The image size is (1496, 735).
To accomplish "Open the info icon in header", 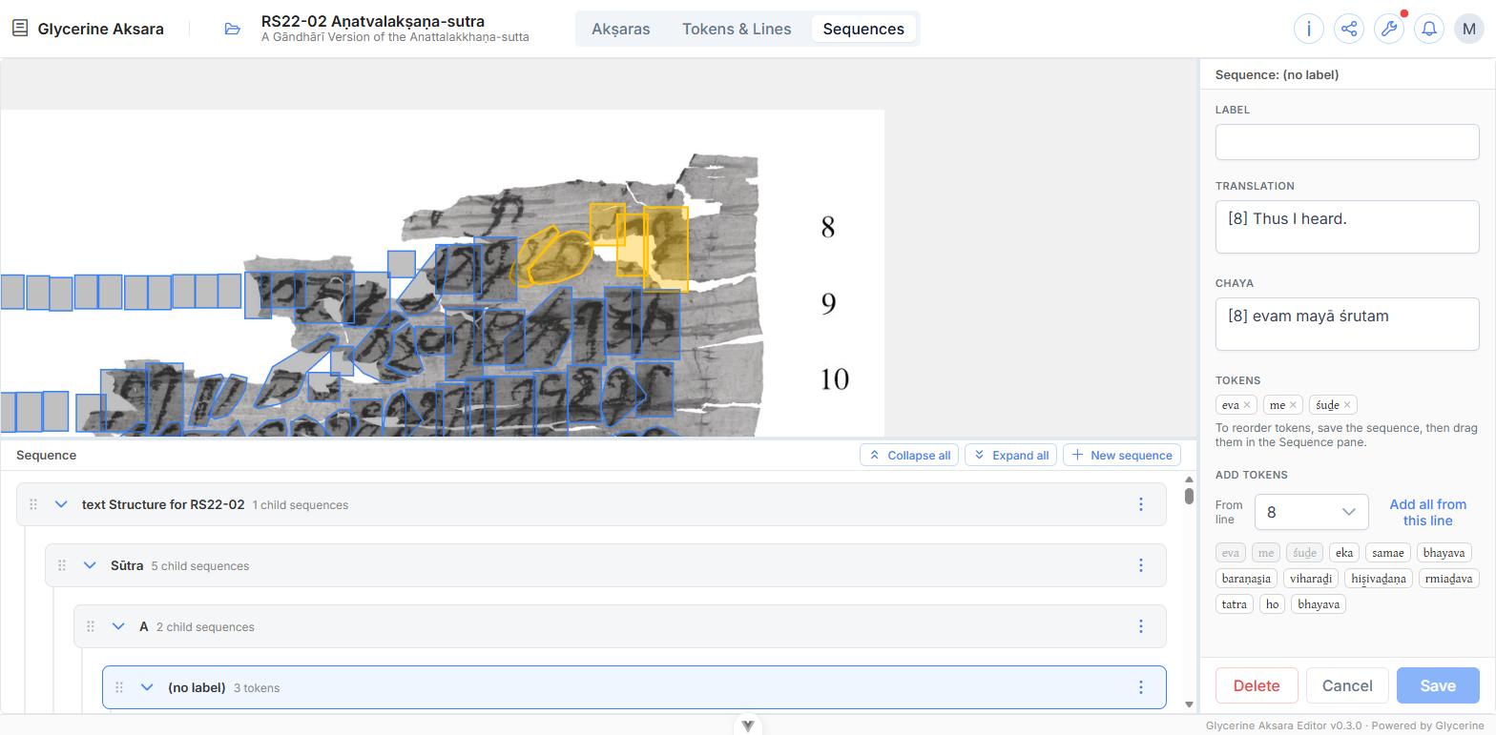I will 1309,29.
